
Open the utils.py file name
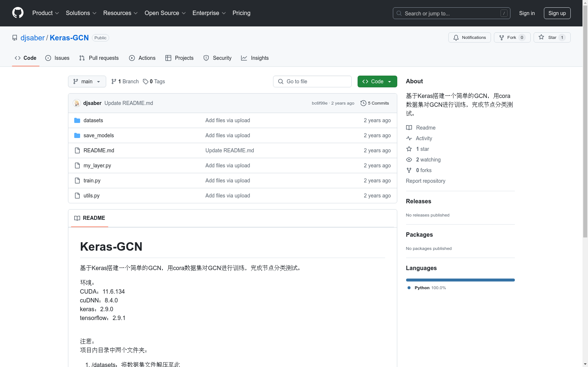(92, 196)
